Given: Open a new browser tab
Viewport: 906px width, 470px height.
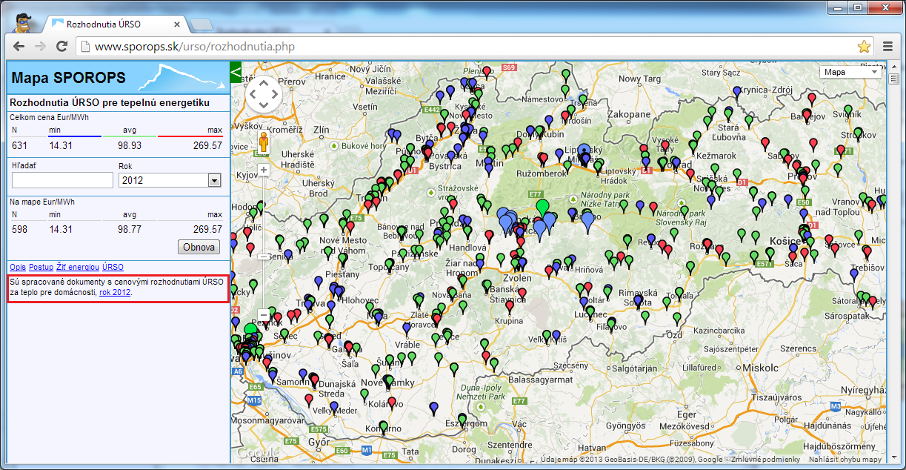Looking at the screenshot, I should (200, 25).
